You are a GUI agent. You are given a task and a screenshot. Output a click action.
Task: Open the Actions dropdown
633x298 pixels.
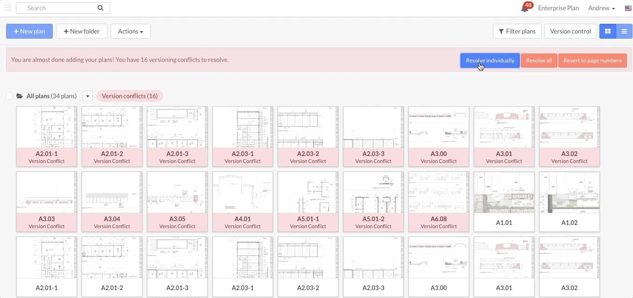pyautogui.click(x=130, y=31)
